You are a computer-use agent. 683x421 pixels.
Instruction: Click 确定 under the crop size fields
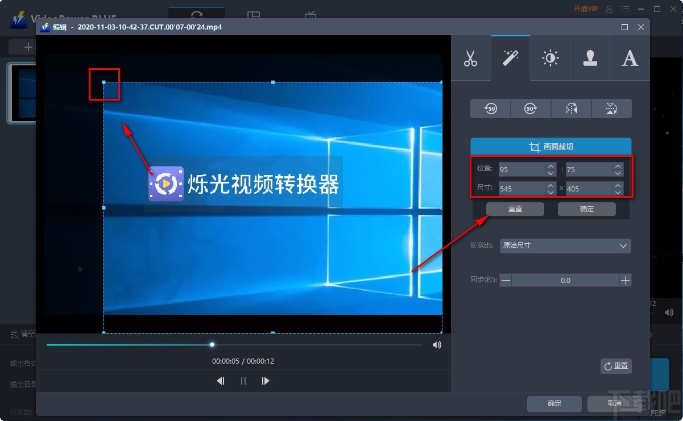587,209
